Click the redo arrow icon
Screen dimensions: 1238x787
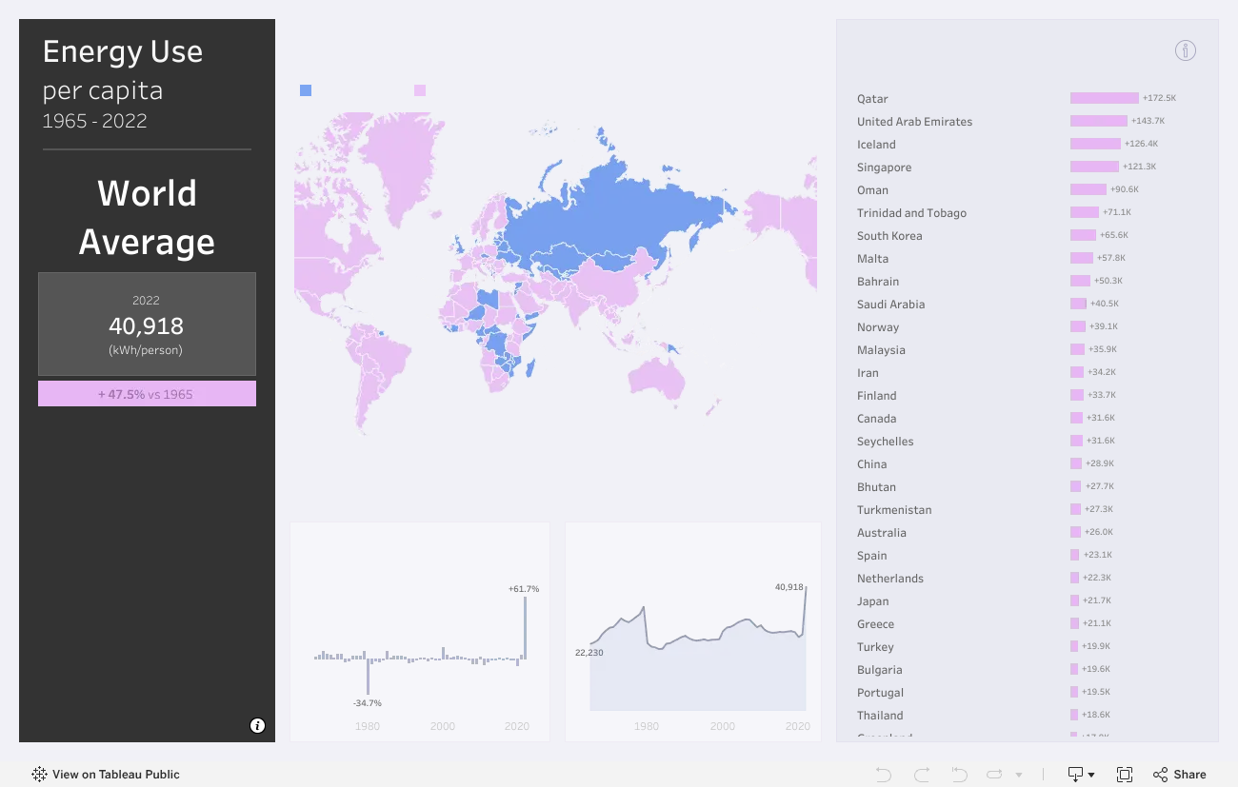click(921, 775)
